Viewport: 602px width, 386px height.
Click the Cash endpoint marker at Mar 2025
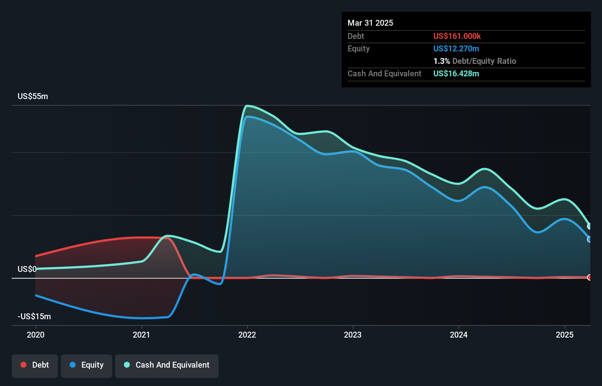click(590, 226)
